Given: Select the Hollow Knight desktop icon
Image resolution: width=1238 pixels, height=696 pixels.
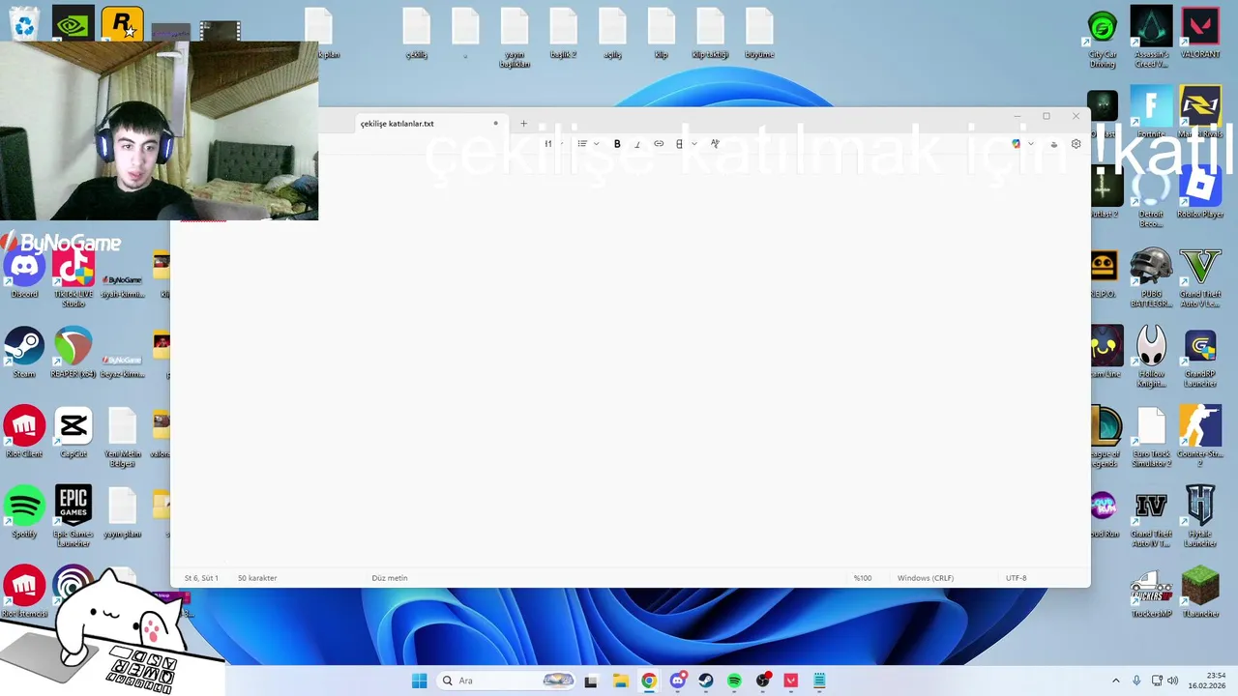Looking at the screenshot, I should click(x=1151, y=358).
